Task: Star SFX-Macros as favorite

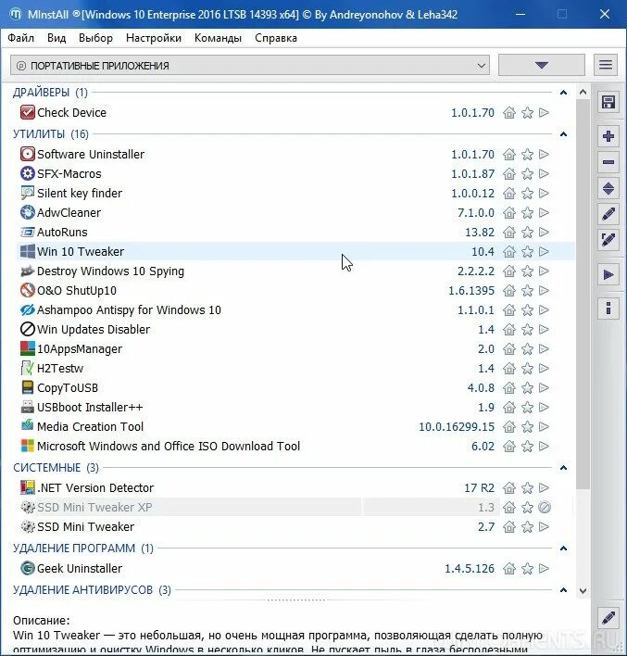Action: pyautogui.click(x=528, y=173)
